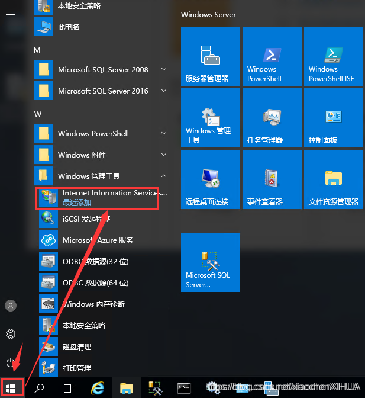
Task: Click the Windows Server group title
Action: point(208,15)
